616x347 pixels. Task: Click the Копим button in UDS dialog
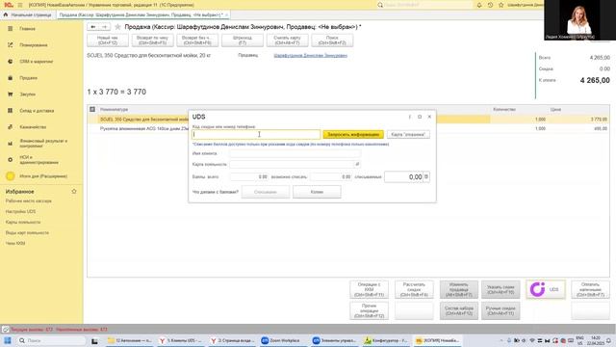tap(317, 192)
